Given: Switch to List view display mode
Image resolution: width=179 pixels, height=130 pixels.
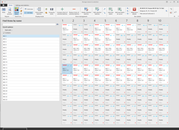Looking at the screenshot, I should [x=29, y=13].
